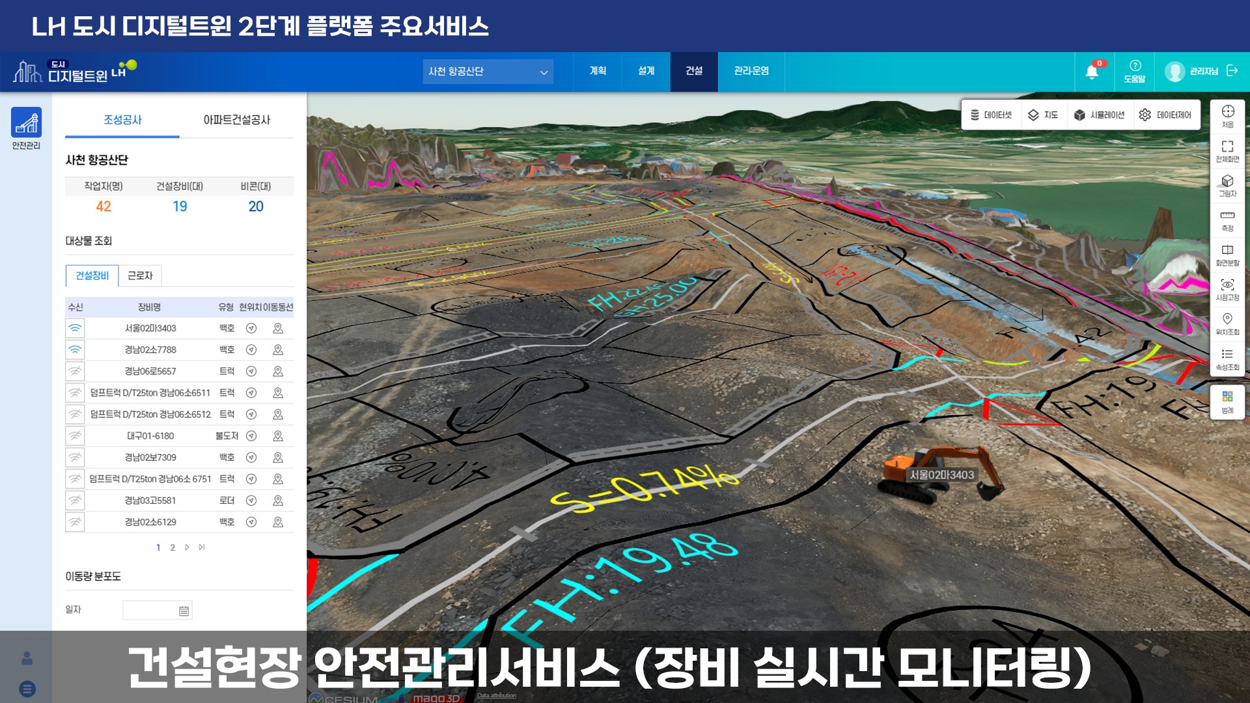Click the 화면분할 split screen icon
Viewport: 1250px width, 703px height.
[1227, 255]
